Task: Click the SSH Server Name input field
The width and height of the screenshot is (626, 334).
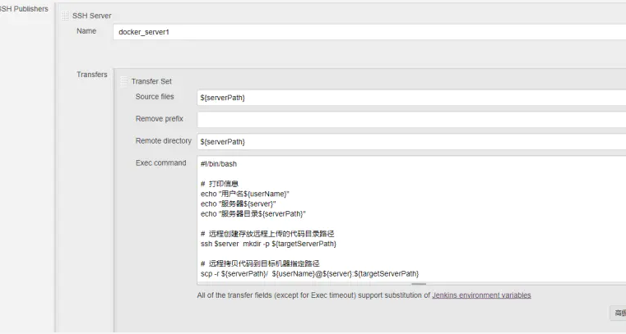Action: click(x=369, y=32)
